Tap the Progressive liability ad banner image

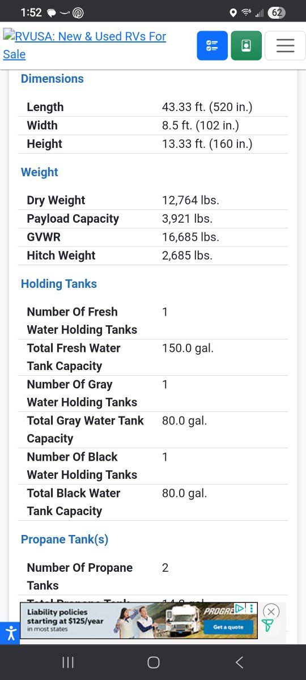[139, 620]
